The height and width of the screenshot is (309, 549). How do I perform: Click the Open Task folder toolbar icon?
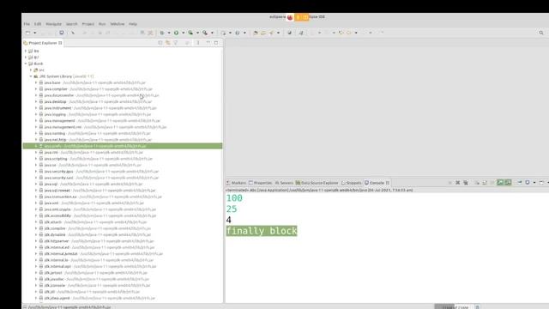[x=263, y=33]
